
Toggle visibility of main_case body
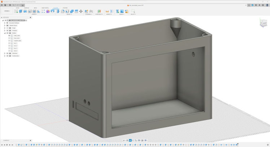point(9,36)
